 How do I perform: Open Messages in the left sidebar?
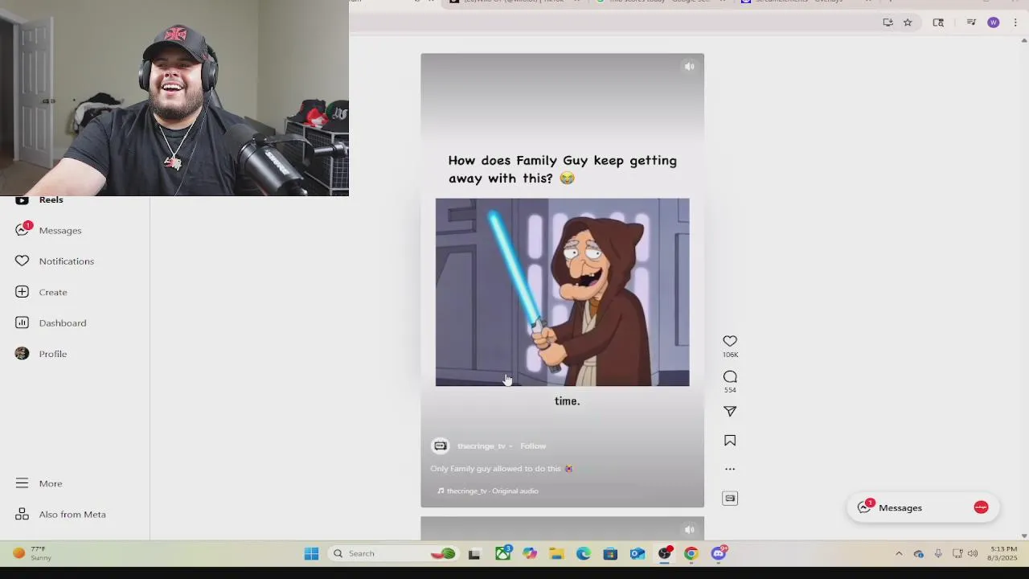(x=48, y=230)
